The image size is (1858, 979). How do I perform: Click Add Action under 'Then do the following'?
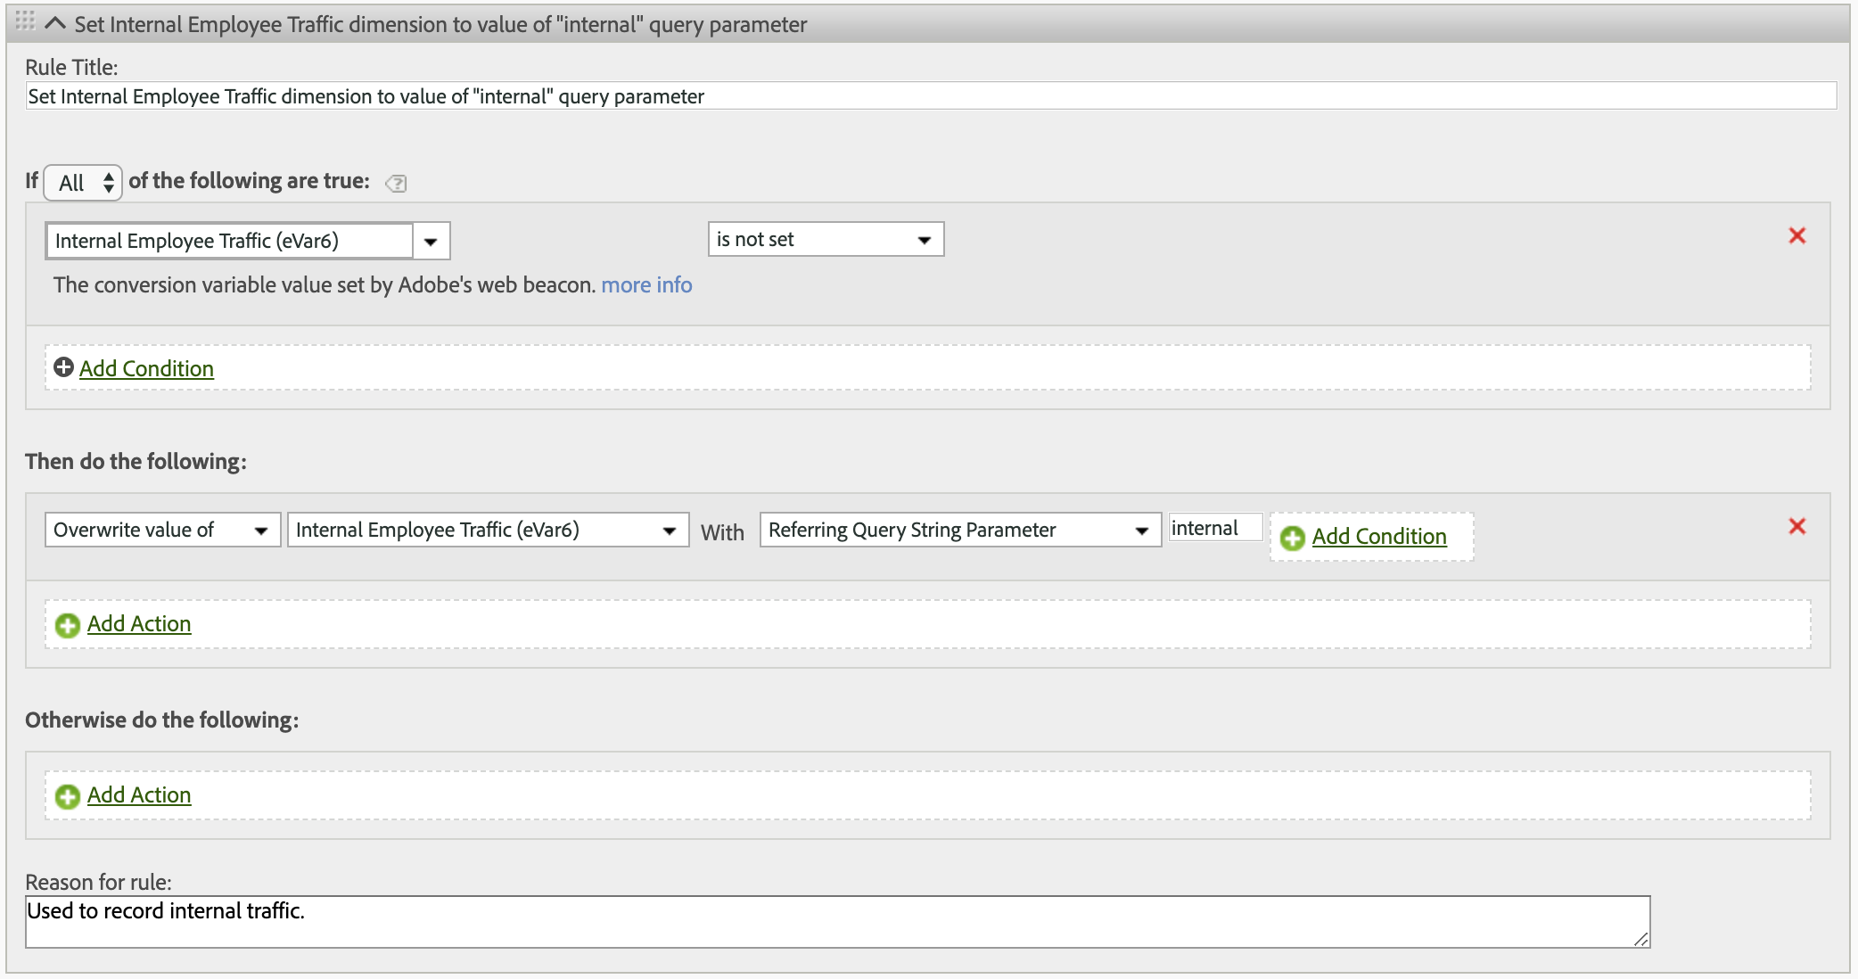click(139, 623)
